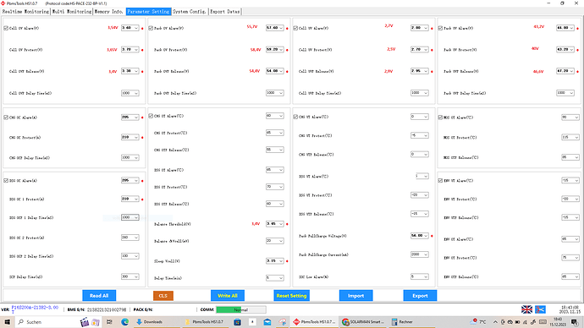Screen dimensions: 584x328
Task: Click the taskbar search box Suchen
Action: click(x=47, y=322)
